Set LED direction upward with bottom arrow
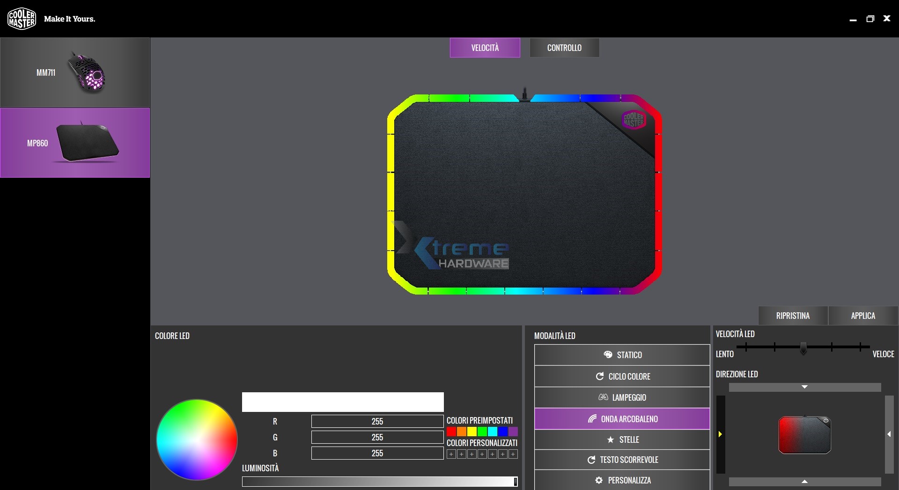Image resolution: width=899 pixels, height=490 pixels. 804,482
